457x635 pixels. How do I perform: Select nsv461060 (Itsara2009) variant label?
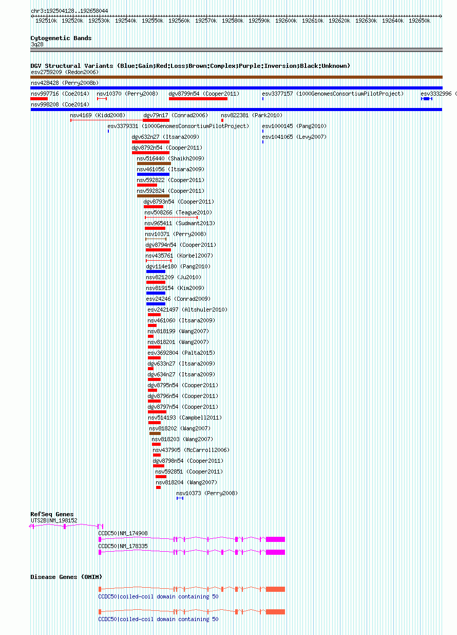pyautogui.click(x=182, y=320)
